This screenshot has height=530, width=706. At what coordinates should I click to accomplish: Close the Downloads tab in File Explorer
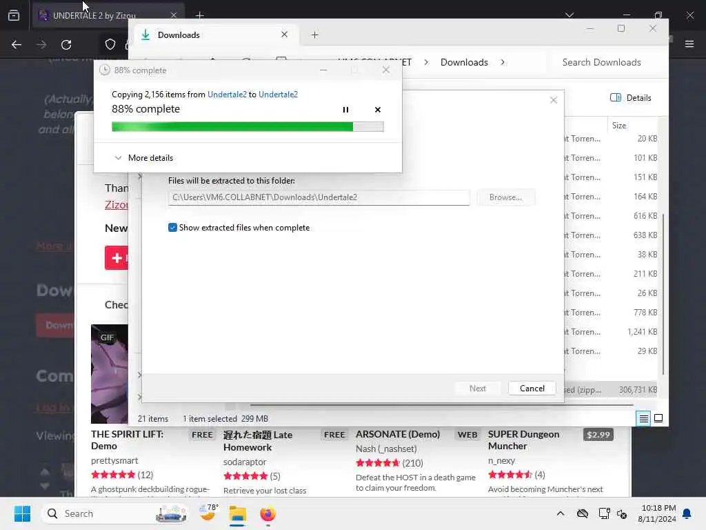click(x=284, y=35)
